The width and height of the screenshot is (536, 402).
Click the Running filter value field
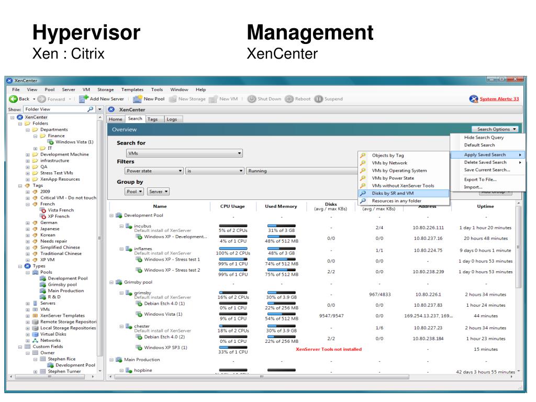point(301,171)
